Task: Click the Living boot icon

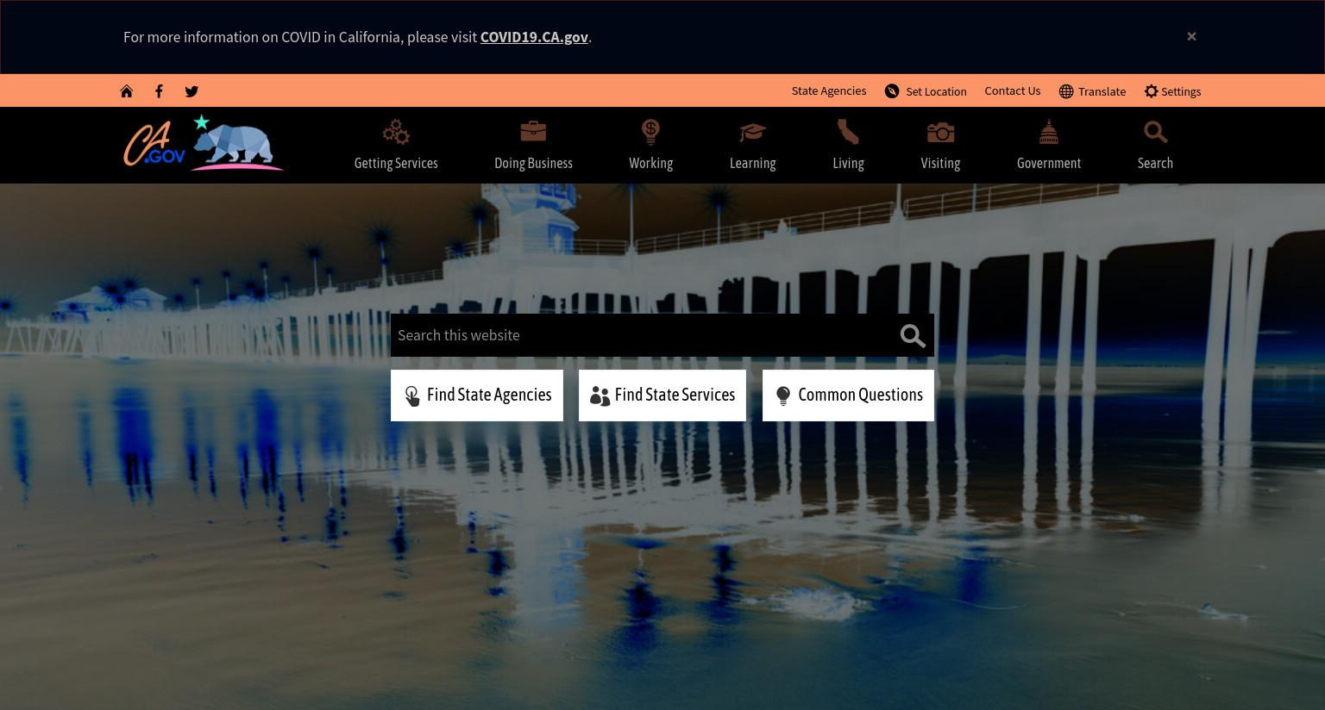Action: pos(848,132)
